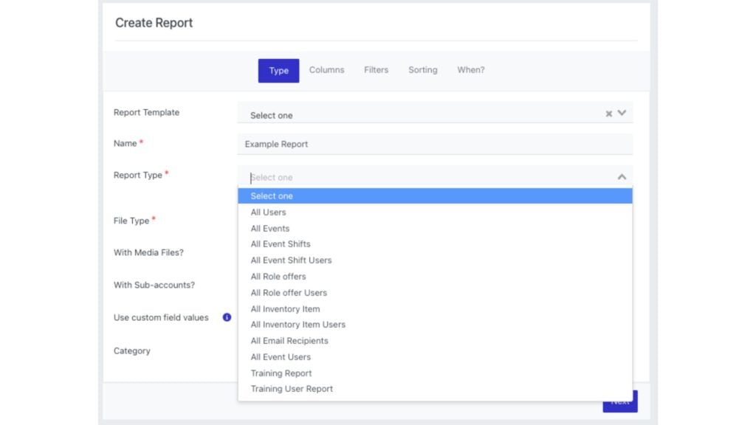Select All Role offers option

tap(278, 277)
